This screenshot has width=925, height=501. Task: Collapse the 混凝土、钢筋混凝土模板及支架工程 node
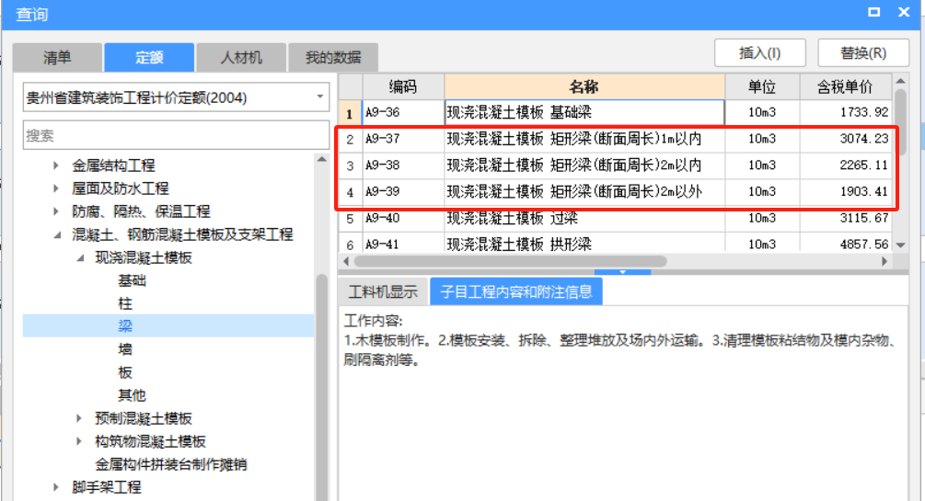tap(57, 234)
